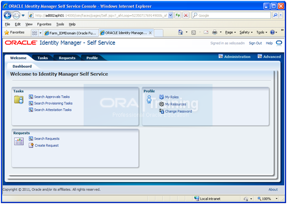Open the Safety command bar menu
This screenshot has height=204, width=287.
(246, 32)
